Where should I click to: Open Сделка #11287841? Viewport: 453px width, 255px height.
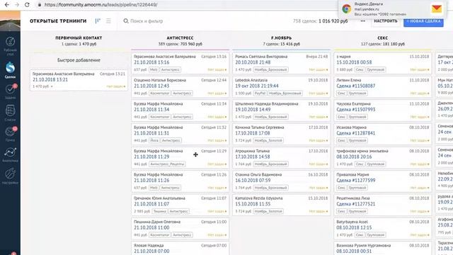(x=355, y=133)
